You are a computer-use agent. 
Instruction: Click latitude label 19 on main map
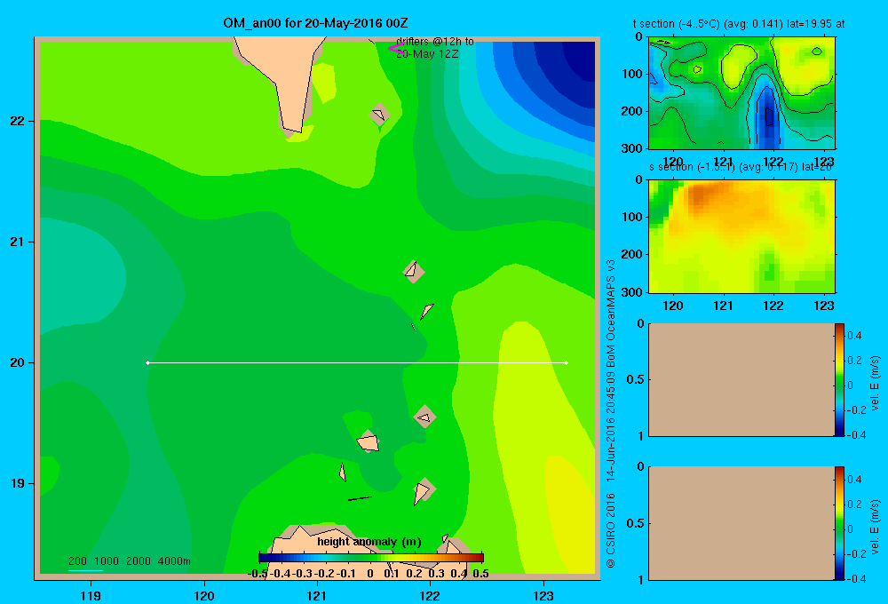[x=18, y=483]
